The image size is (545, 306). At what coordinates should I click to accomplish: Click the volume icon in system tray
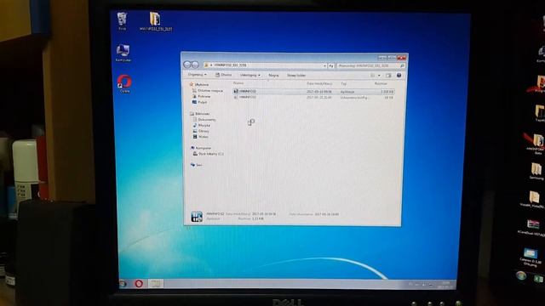tap(423, 285)
